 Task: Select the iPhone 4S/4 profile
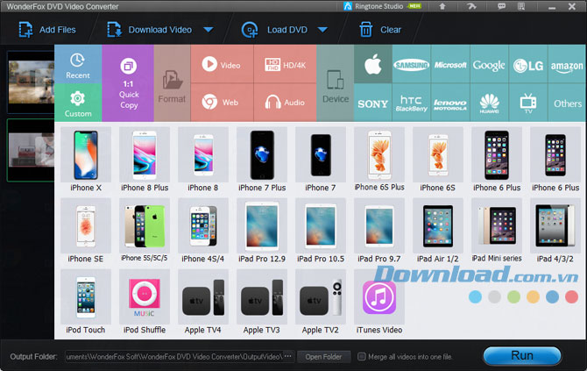coord(203,231)
